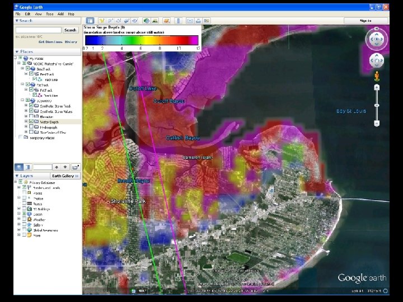This screenshot has width=403, height=302.
Task: Click the History link
Action: click(71, 42)
